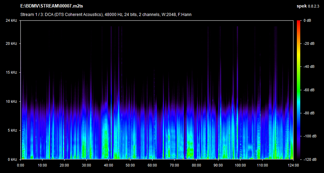Image resolution: width=324 pixels, height=173 pixels.
Task: Select the 10 kHz frequency axis label
Action: point(11,102)
